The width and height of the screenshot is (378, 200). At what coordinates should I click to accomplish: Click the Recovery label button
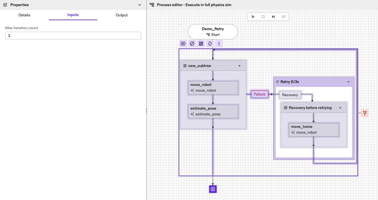coord(290,95)
